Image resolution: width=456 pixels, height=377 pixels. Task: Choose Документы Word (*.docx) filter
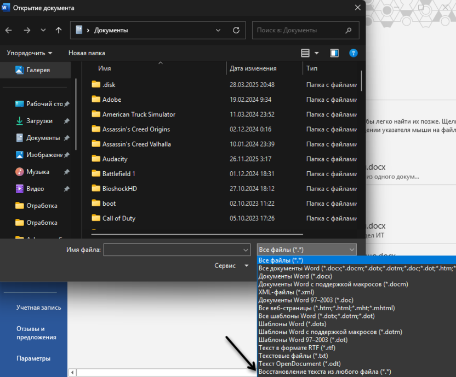click(357, 276)
